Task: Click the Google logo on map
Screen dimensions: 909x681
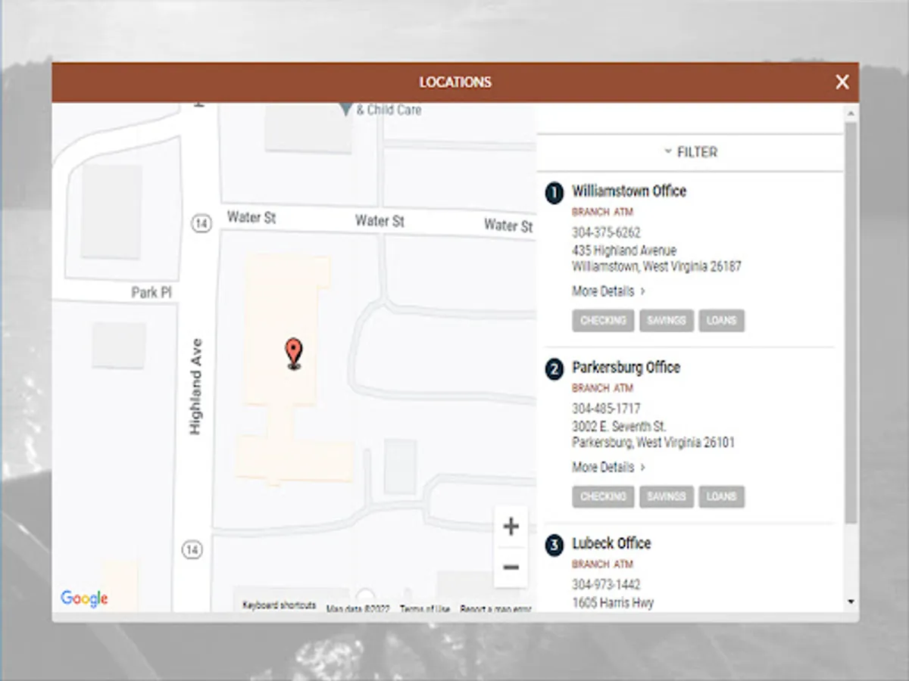Action: (84, 599)
